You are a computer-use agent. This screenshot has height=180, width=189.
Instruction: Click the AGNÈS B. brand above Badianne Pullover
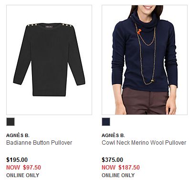point(18,136)
